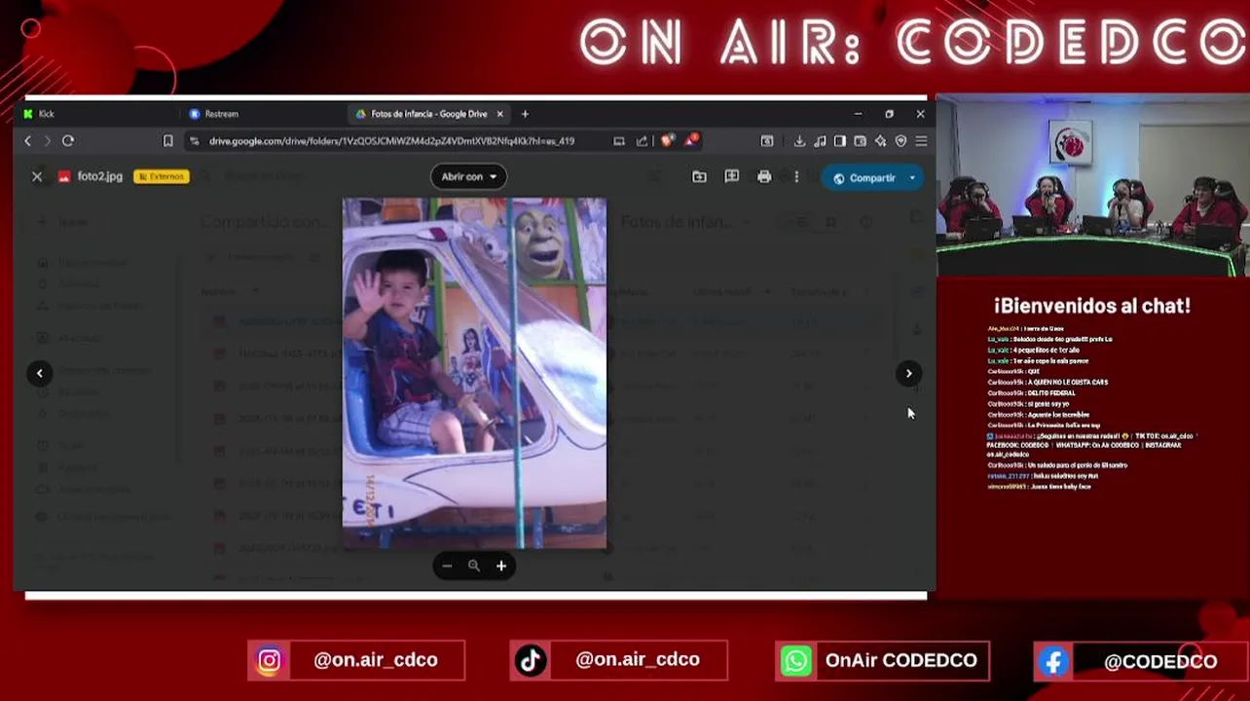The height and width of the screenshot is (701, 1250).
Task: Click the Externos label badge
Action: click(162, 177)
